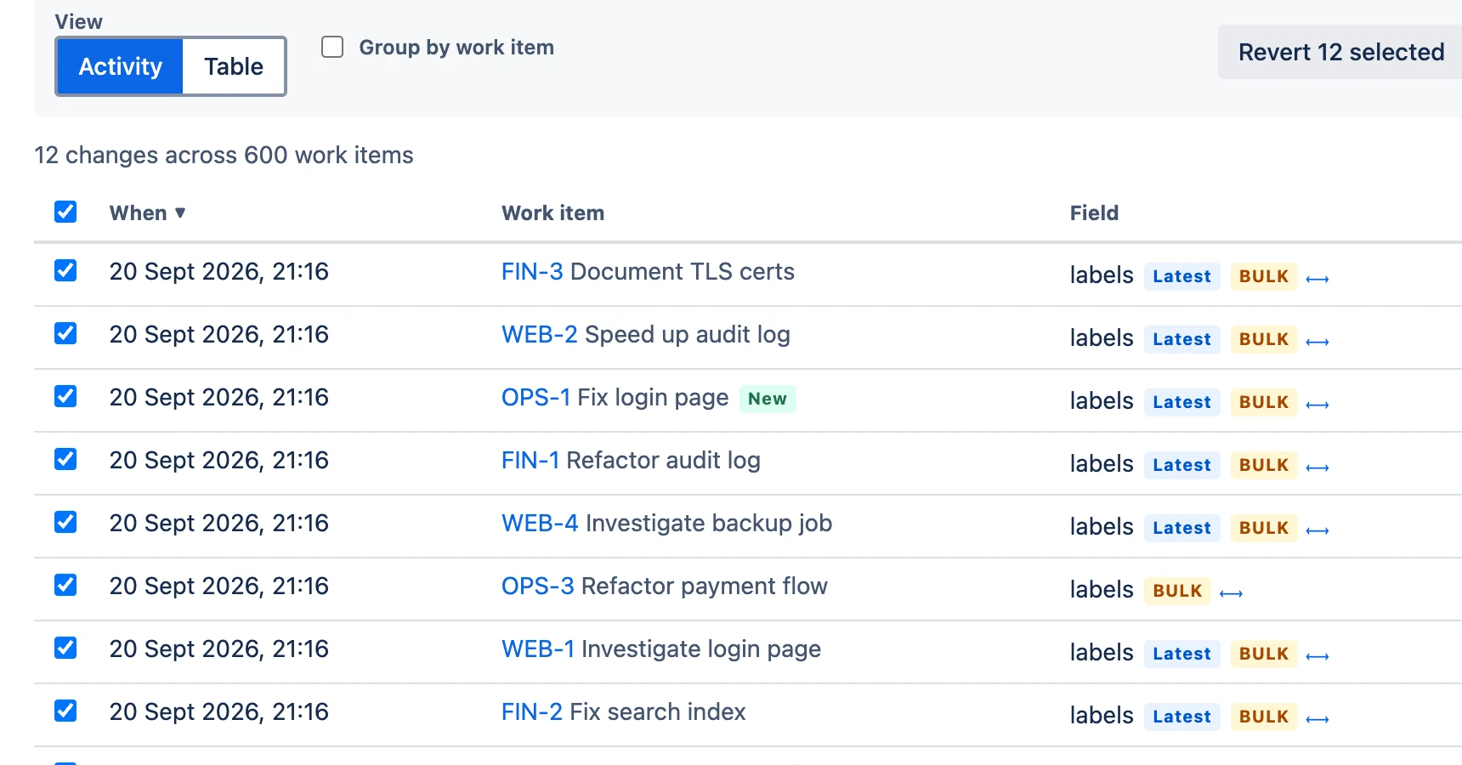Open the FIN-3 work item link
Image resolution: width=1462 pixels, height=765 pixels.
[532, 271]
